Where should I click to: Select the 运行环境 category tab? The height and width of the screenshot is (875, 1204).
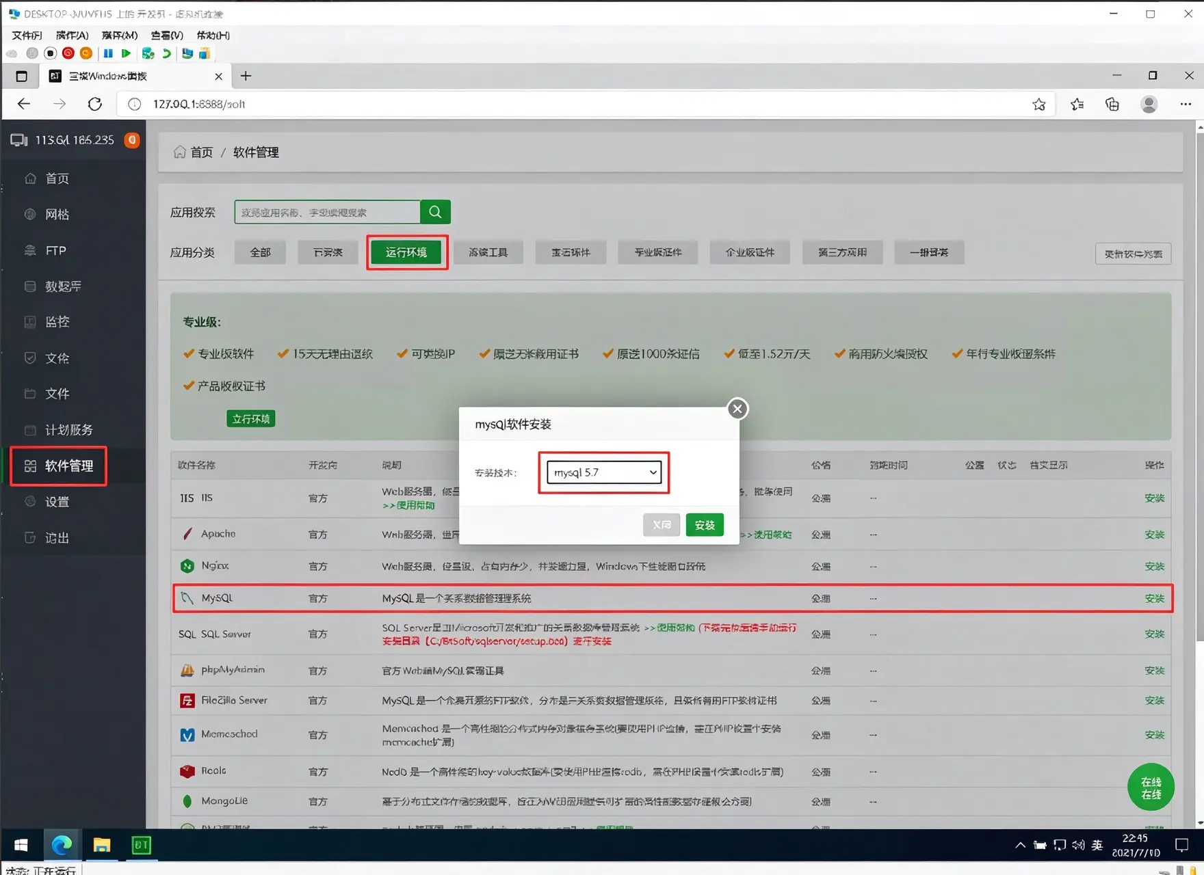coord(406,252)
